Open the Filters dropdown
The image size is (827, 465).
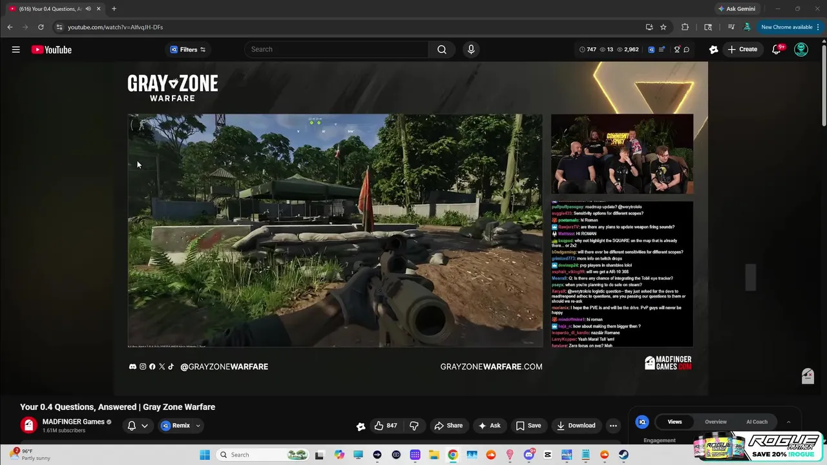[x=187, y=49]
